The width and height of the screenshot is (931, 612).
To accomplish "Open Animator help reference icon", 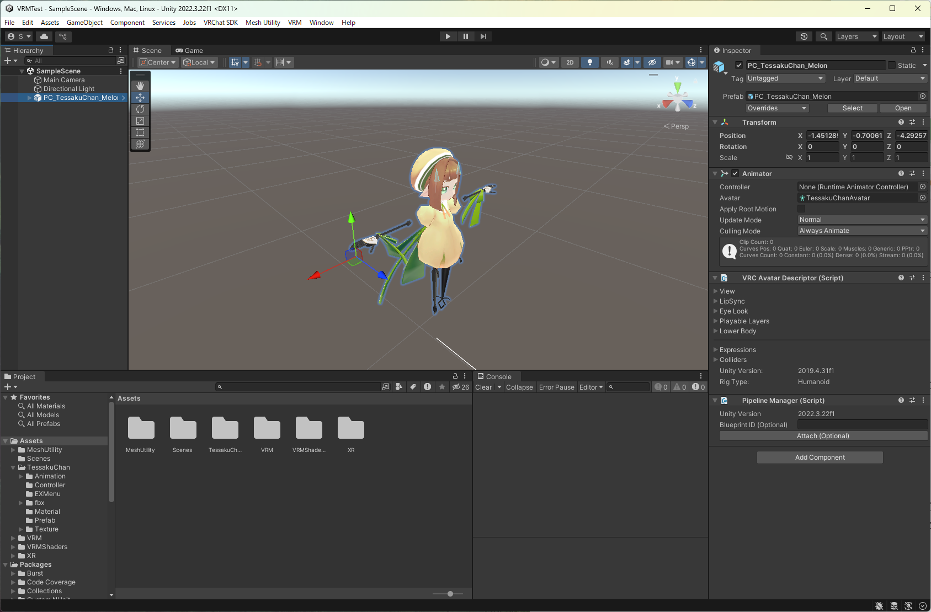I will point(901,173).
